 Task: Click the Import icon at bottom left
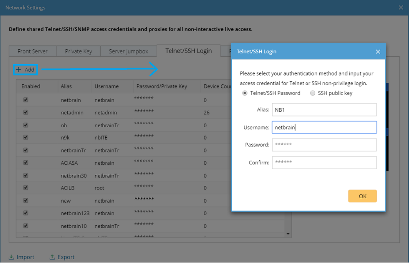11,257
